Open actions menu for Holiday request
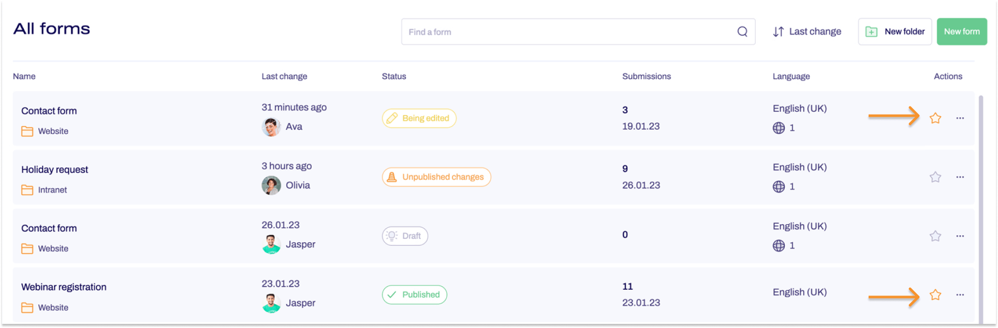Screen dimensions: 998x328 960,177
